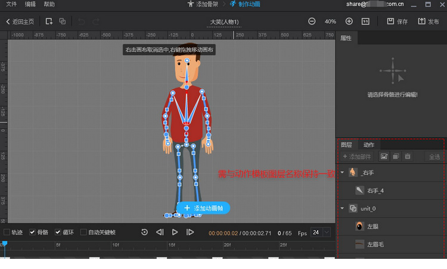447x269 pixels.
Task: Uncheck the 骨骼 checkbox
Action: (32, 232)
